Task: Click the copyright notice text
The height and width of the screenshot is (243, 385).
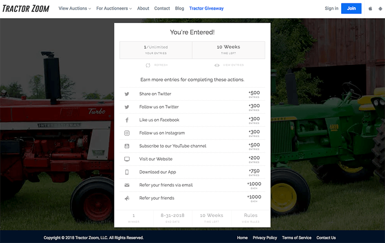Action: 93,238
